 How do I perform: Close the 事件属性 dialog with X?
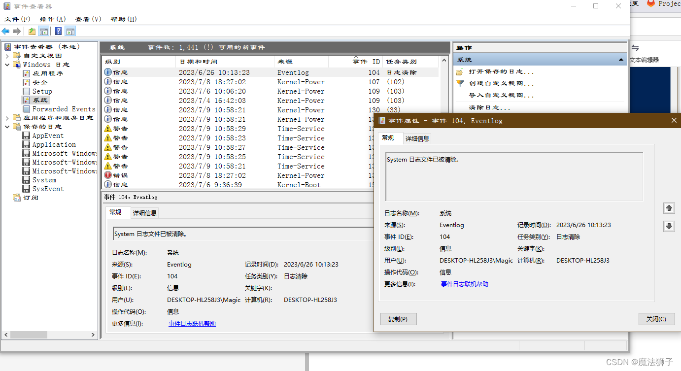point(674,120)
